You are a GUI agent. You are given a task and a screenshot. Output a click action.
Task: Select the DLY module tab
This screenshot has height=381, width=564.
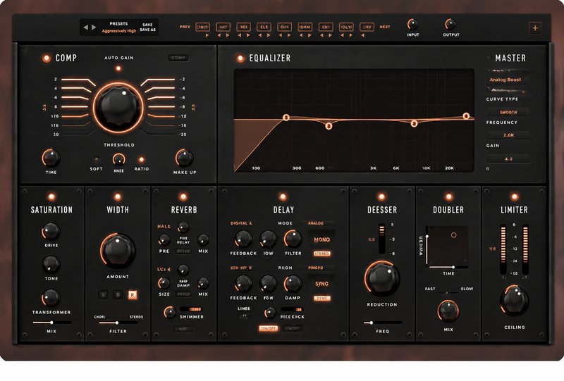tap(346, 27)
